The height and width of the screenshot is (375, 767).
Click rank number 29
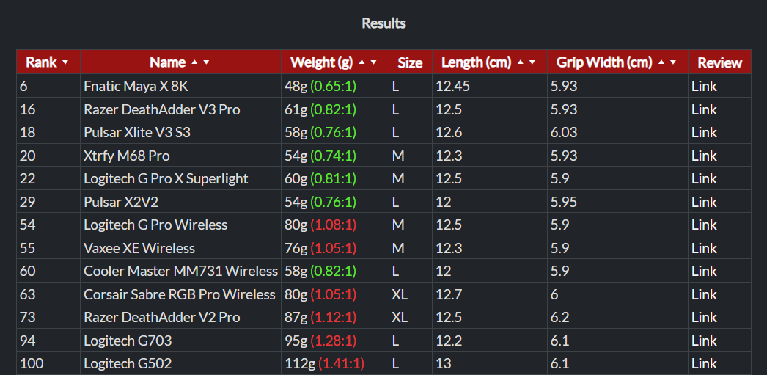26,202
